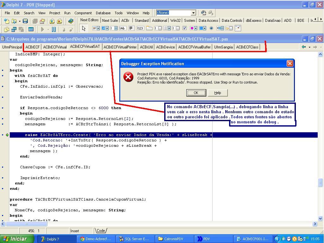Close the Debugger Exception Notification dialog
Image resolution: width=324 pixels, height=243 pixels.
tap(290, 64)
